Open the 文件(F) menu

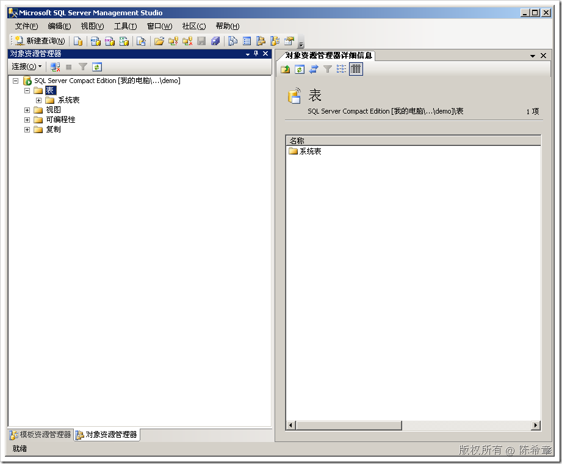26,26
